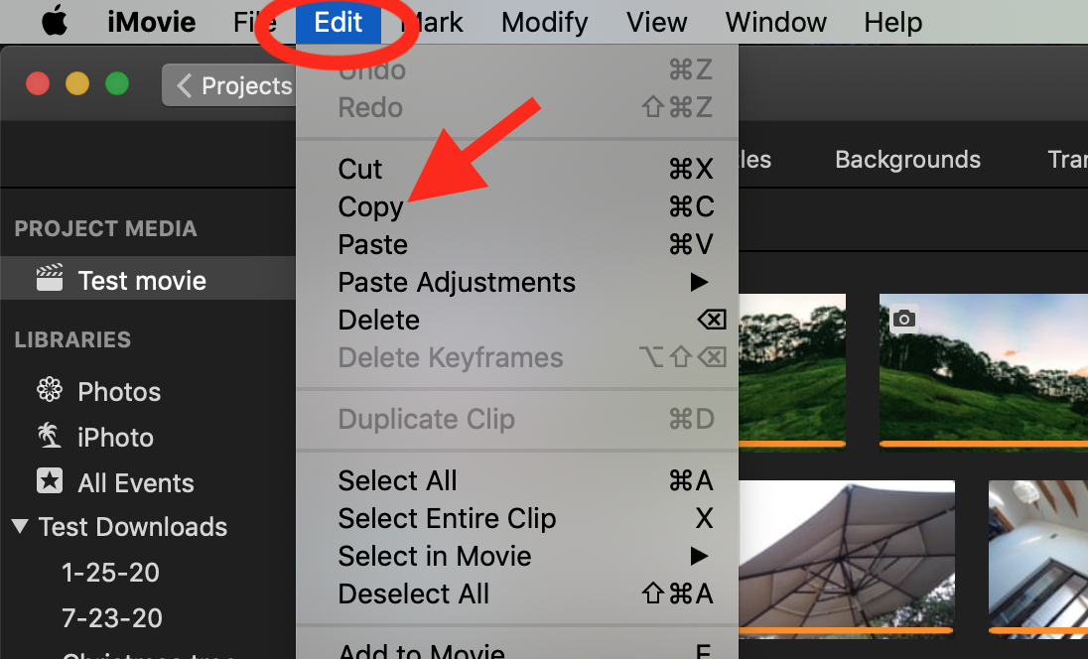Click the green full-screen window button
This screenshot has width=1088, height=659.
coord(117,84)
